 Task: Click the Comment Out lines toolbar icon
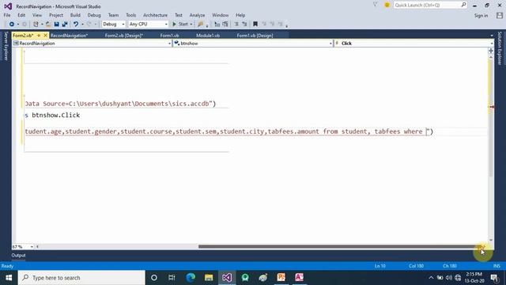pos(217,25)
